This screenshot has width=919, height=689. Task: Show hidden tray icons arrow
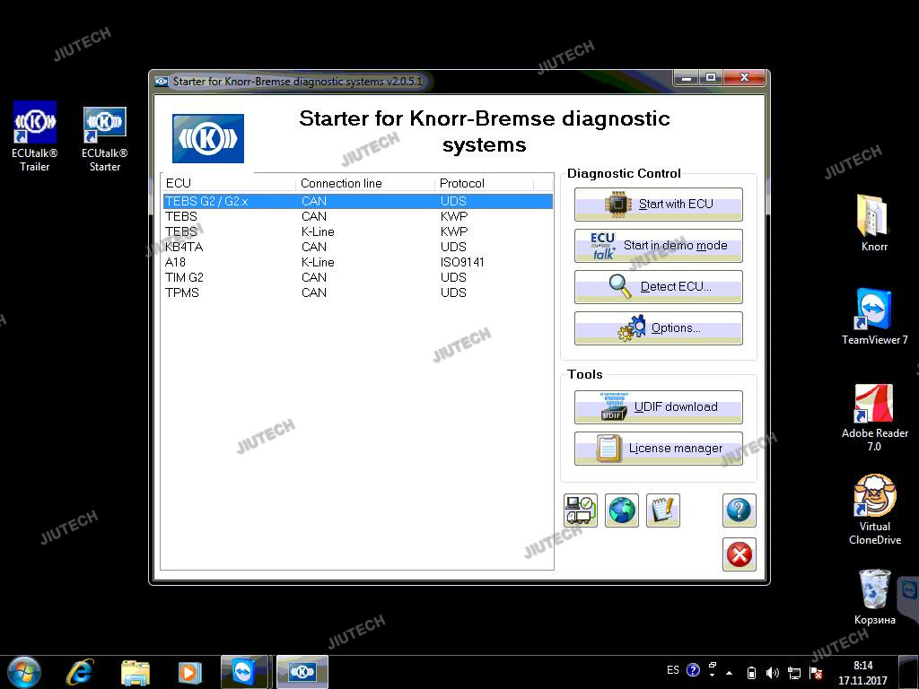pos(729,672)
